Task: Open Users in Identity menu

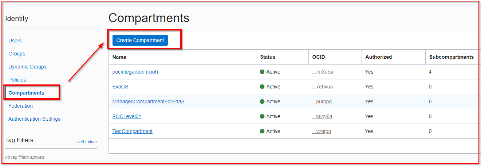Action: click(15, 41)
